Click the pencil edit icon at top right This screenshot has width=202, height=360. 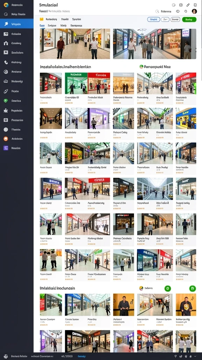[188, 5]
